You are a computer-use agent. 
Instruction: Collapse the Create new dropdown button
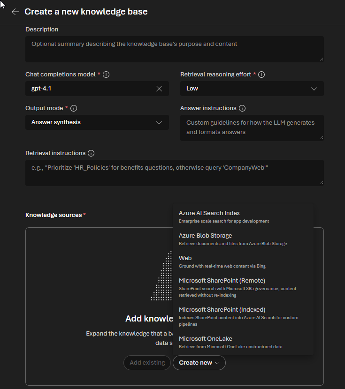pyautogui.click(x=199, y=363)
